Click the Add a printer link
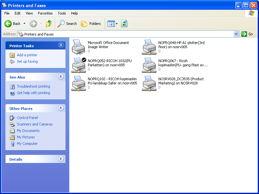 pos(27,55)
